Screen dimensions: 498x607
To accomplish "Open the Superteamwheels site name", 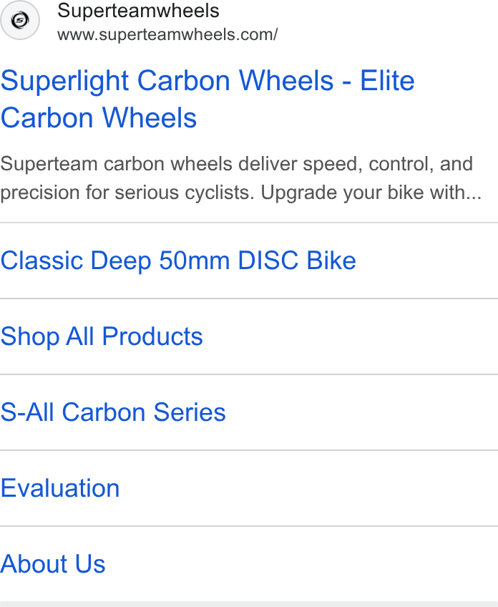I will point(138,11).
